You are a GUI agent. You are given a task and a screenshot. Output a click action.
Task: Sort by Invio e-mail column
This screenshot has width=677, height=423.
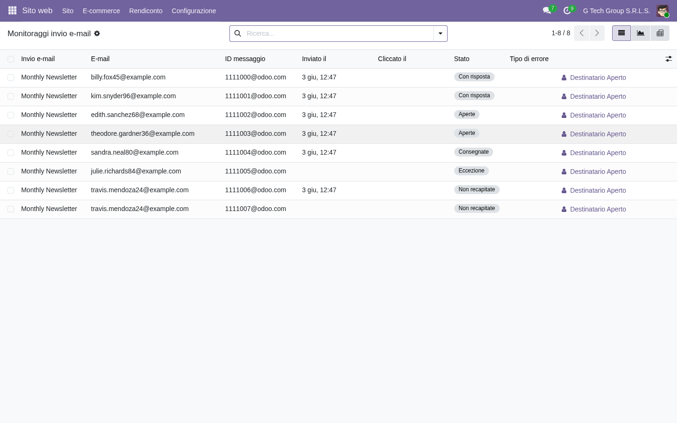(x=38, y=59)
